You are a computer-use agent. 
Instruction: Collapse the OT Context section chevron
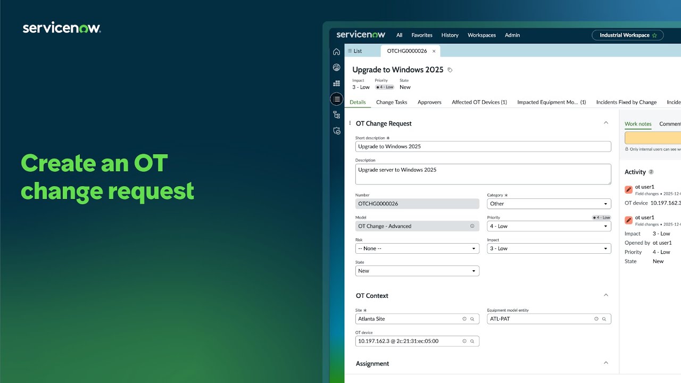(606, 295)
